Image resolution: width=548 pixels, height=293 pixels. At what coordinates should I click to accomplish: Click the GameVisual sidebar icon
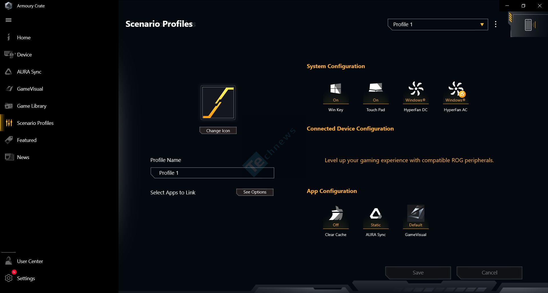click(x=9, y=89)
